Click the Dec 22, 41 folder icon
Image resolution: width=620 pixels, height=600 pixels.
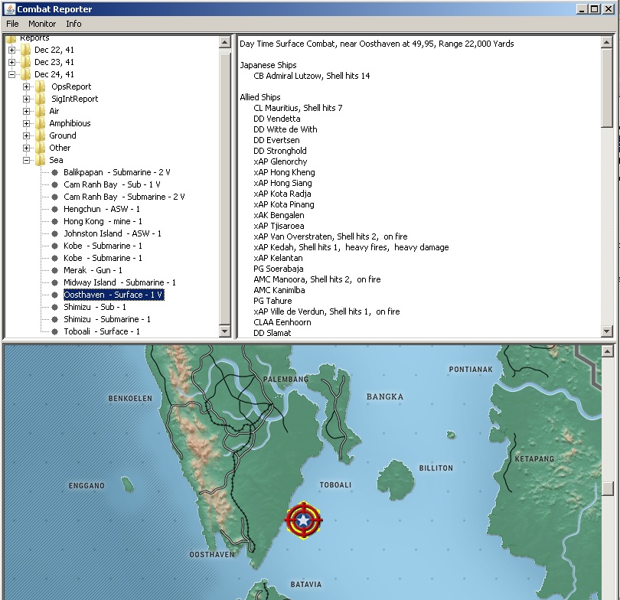click(x=26, y=50)
